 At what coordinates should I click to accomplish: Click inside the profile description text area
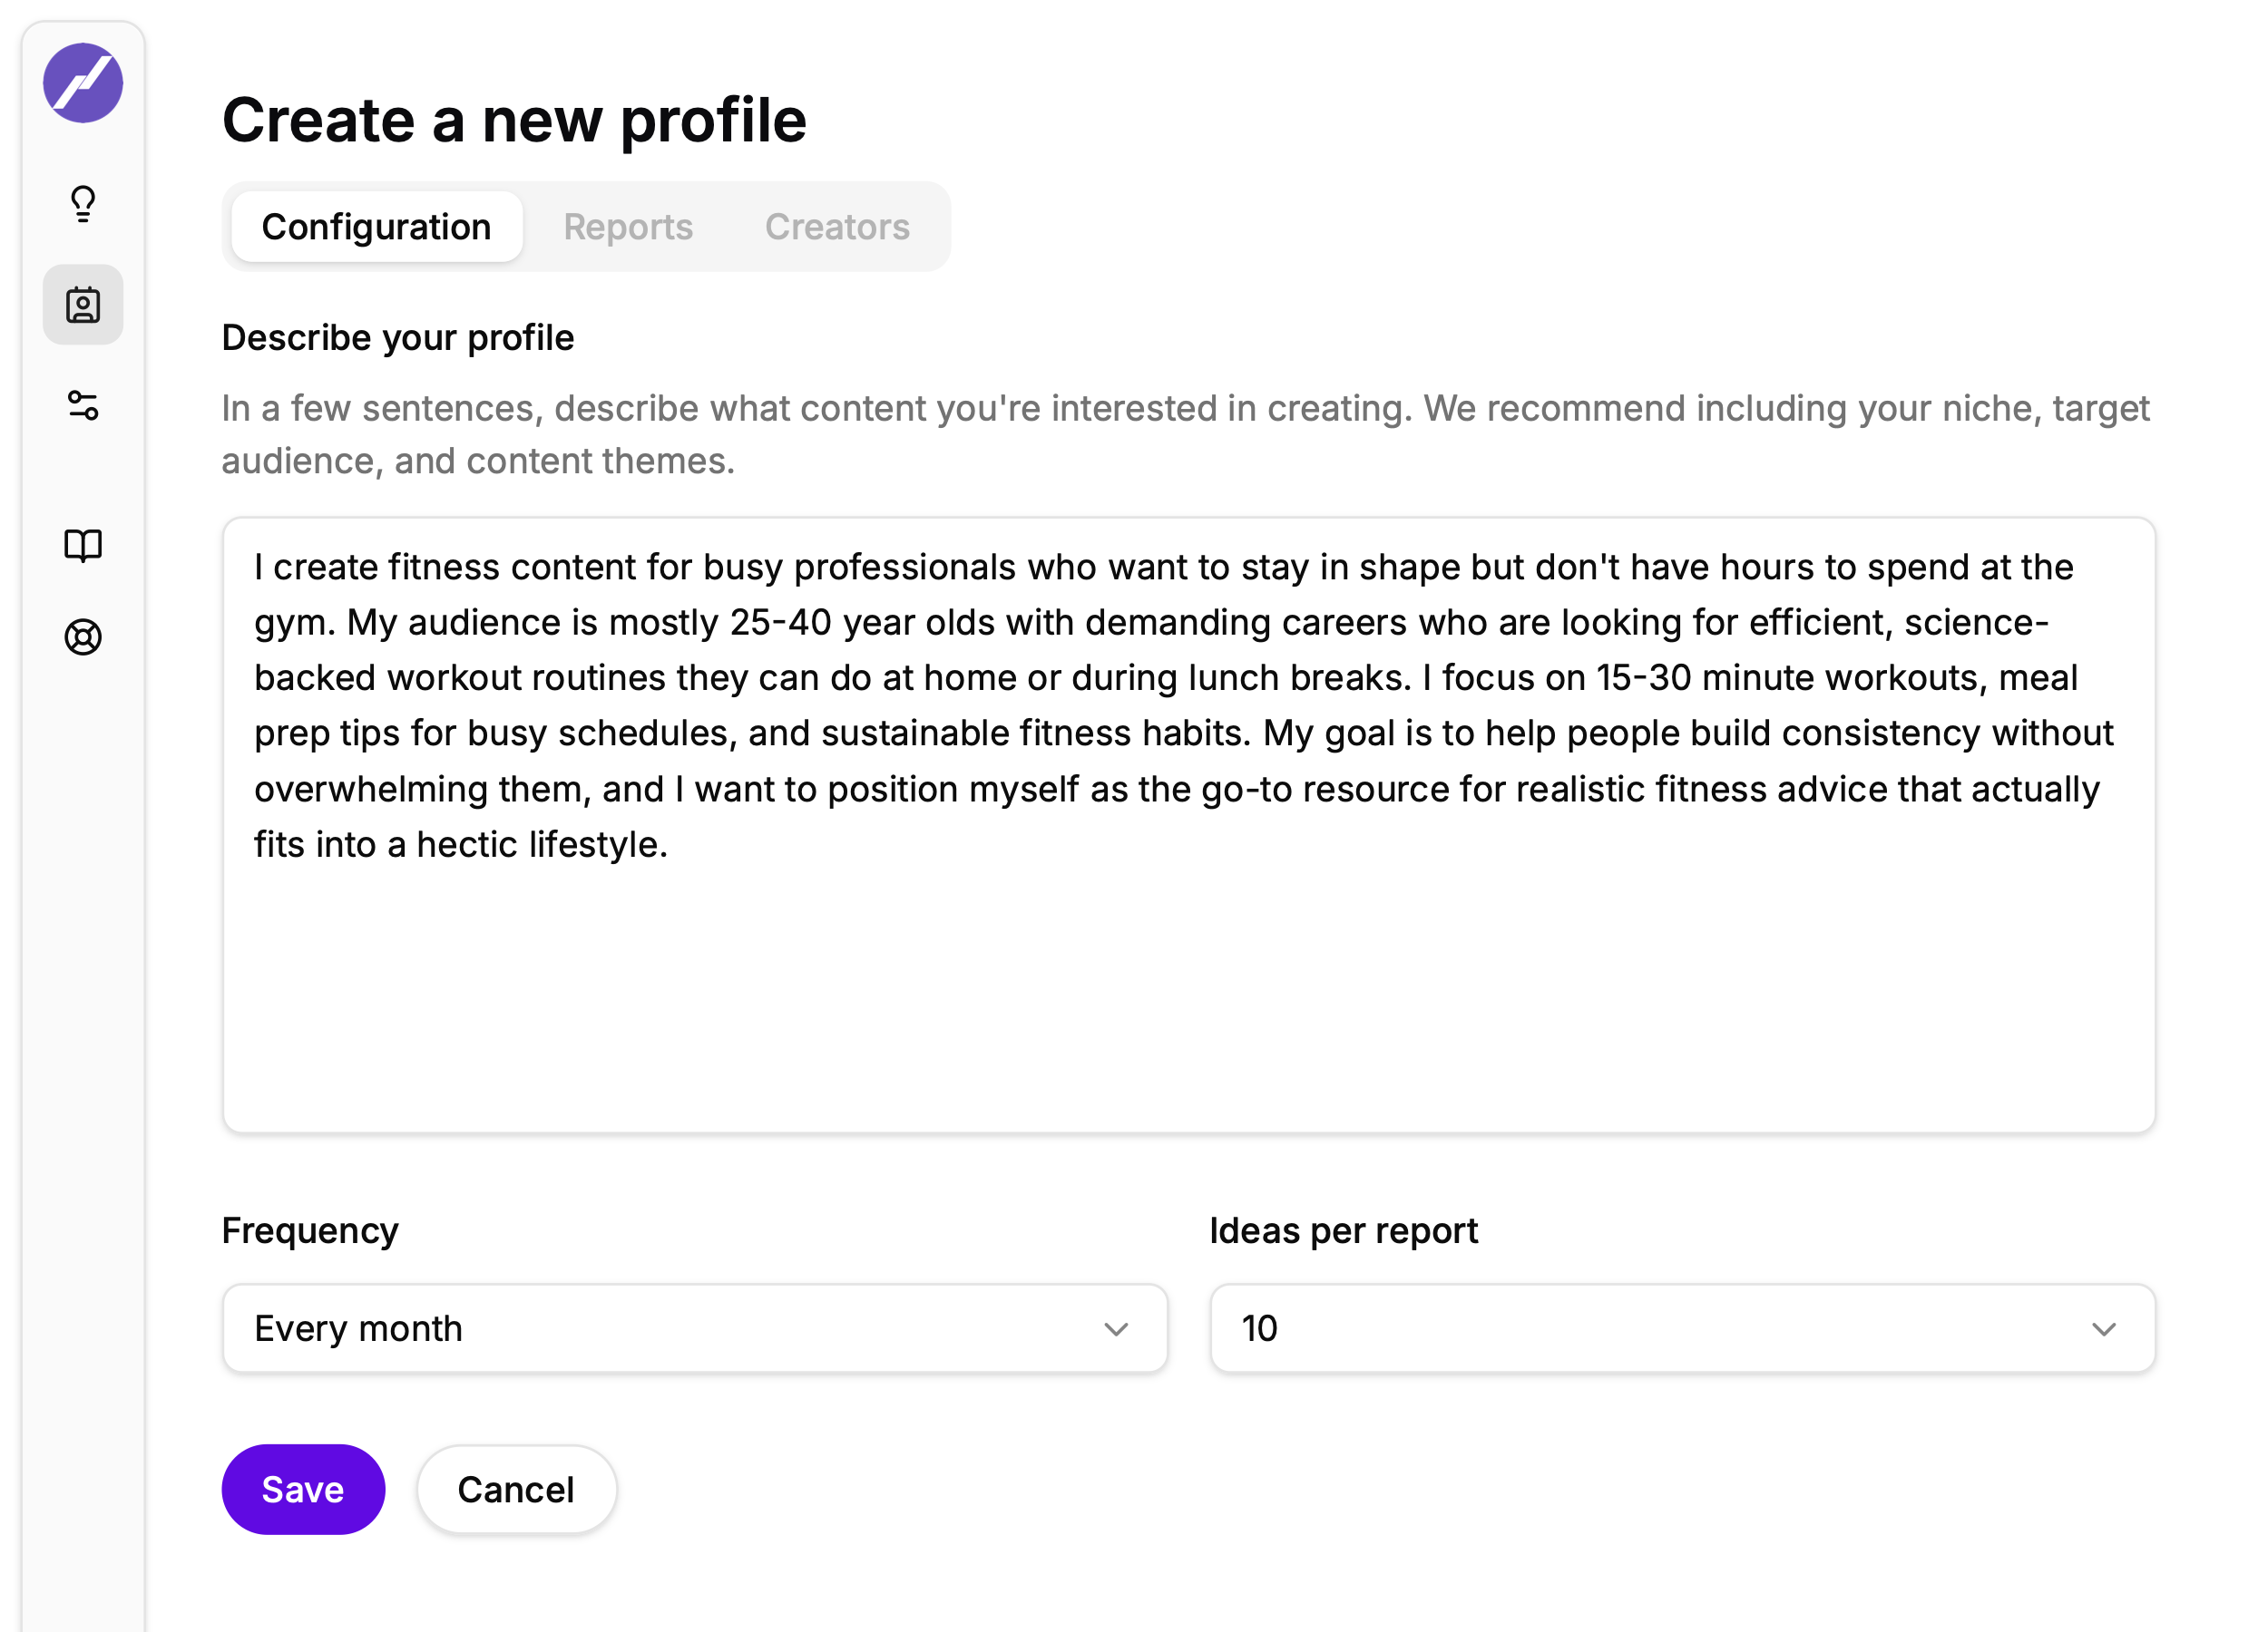click(x=1188, y=979)
